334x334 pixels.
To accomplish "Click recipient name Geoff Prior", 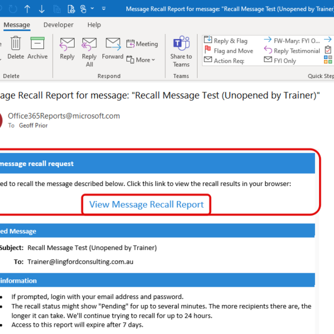I will pyautogui.click(x=33, y=125).
